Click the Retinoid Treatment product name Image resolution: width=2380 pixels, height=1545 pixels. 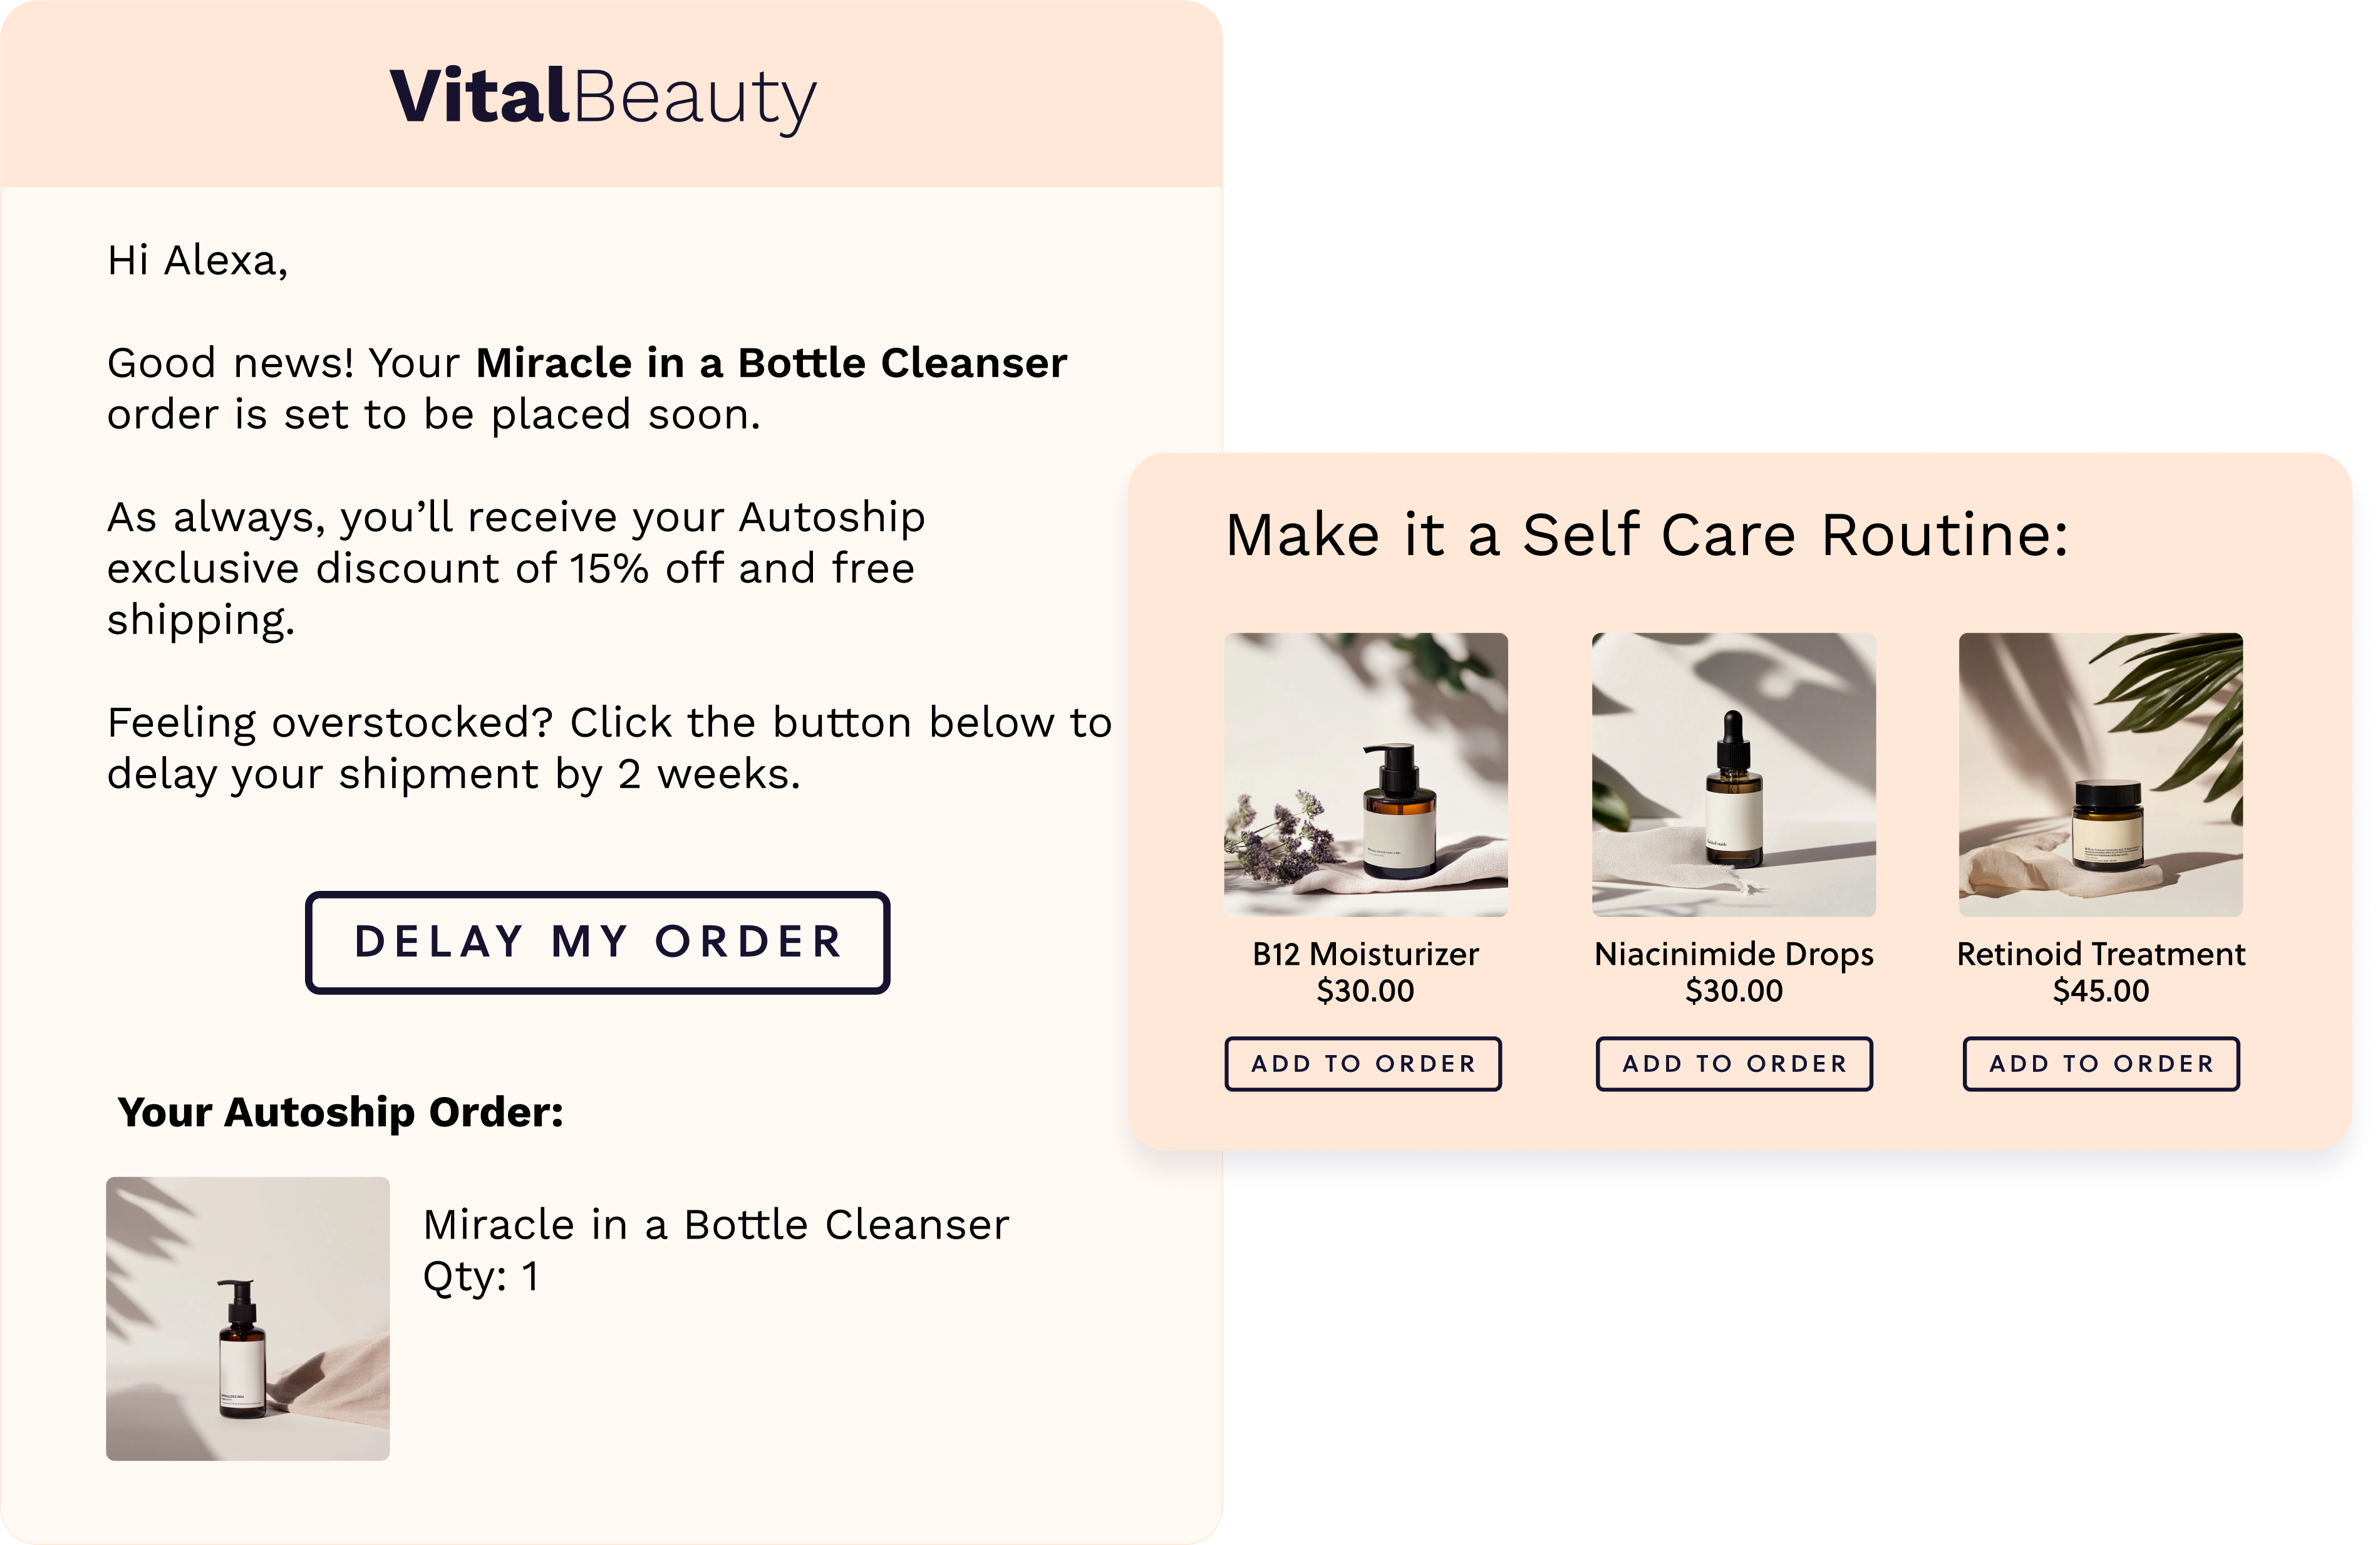[x=2101, y=954]
